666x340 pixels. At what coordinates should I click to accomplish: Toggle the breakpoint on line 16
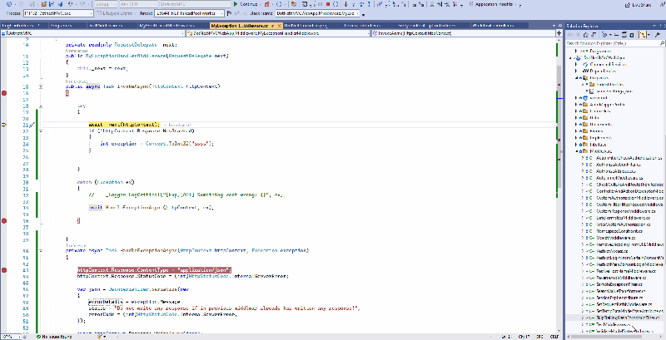[4, 93]
